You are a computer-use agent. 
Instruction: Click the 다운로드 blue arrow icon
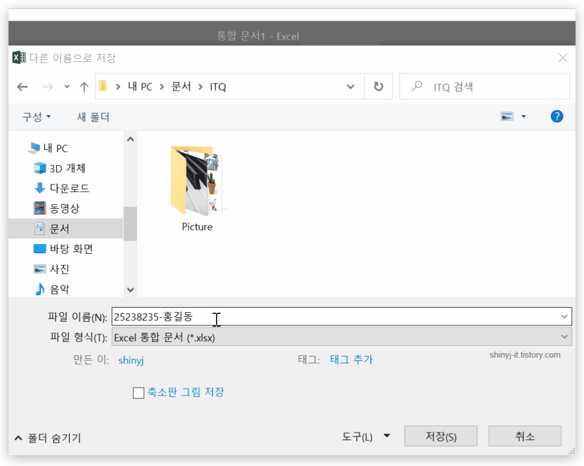(x=40, y=188)
